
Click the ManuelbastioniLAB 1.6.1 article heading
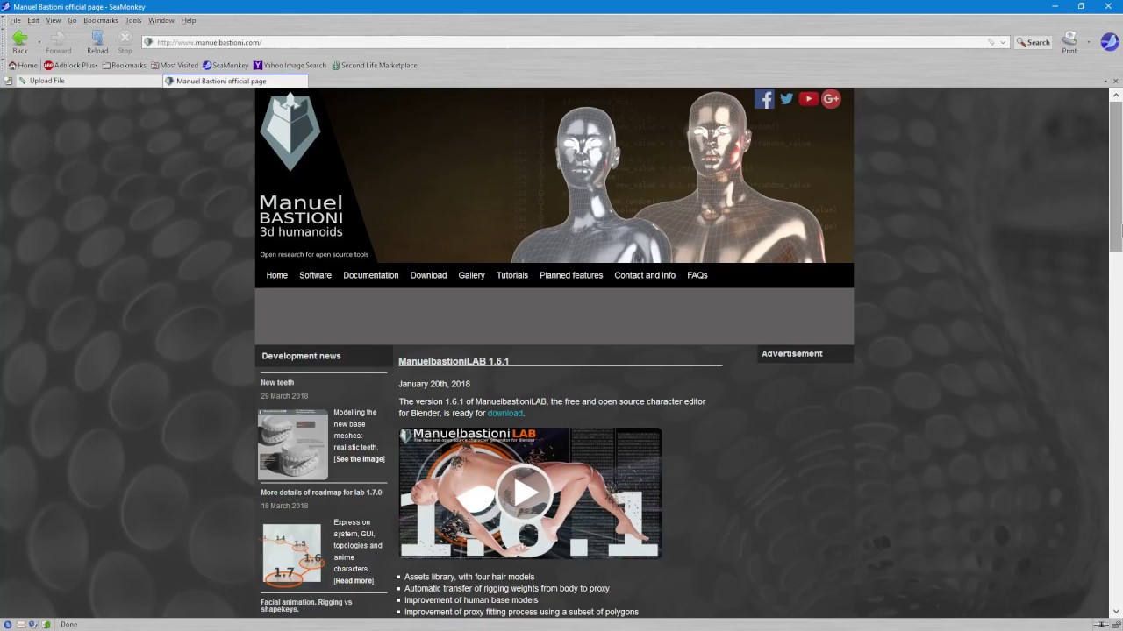454,361
